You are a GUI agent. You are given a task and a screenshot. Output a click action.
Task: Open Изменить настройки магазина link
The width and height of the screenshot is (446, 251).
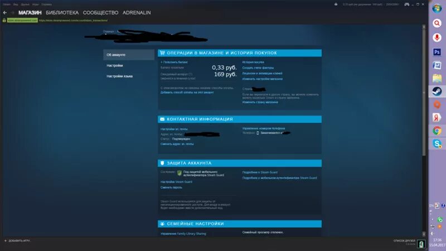tap(263, 79)
